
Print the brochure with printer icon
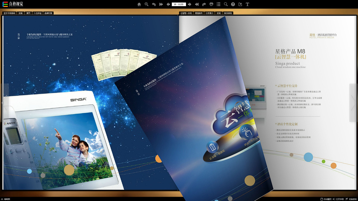coord(211,4)
